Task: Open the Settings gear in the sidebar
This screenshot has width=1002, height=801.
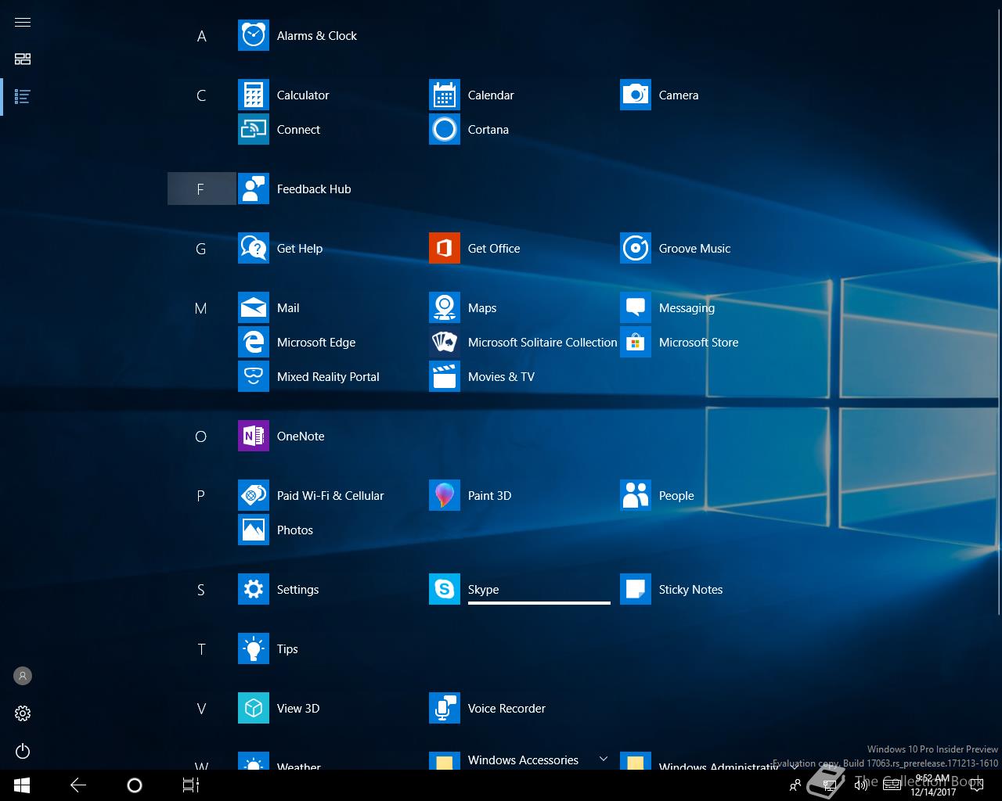Action: pyautogui.click(x=23, y=713)
